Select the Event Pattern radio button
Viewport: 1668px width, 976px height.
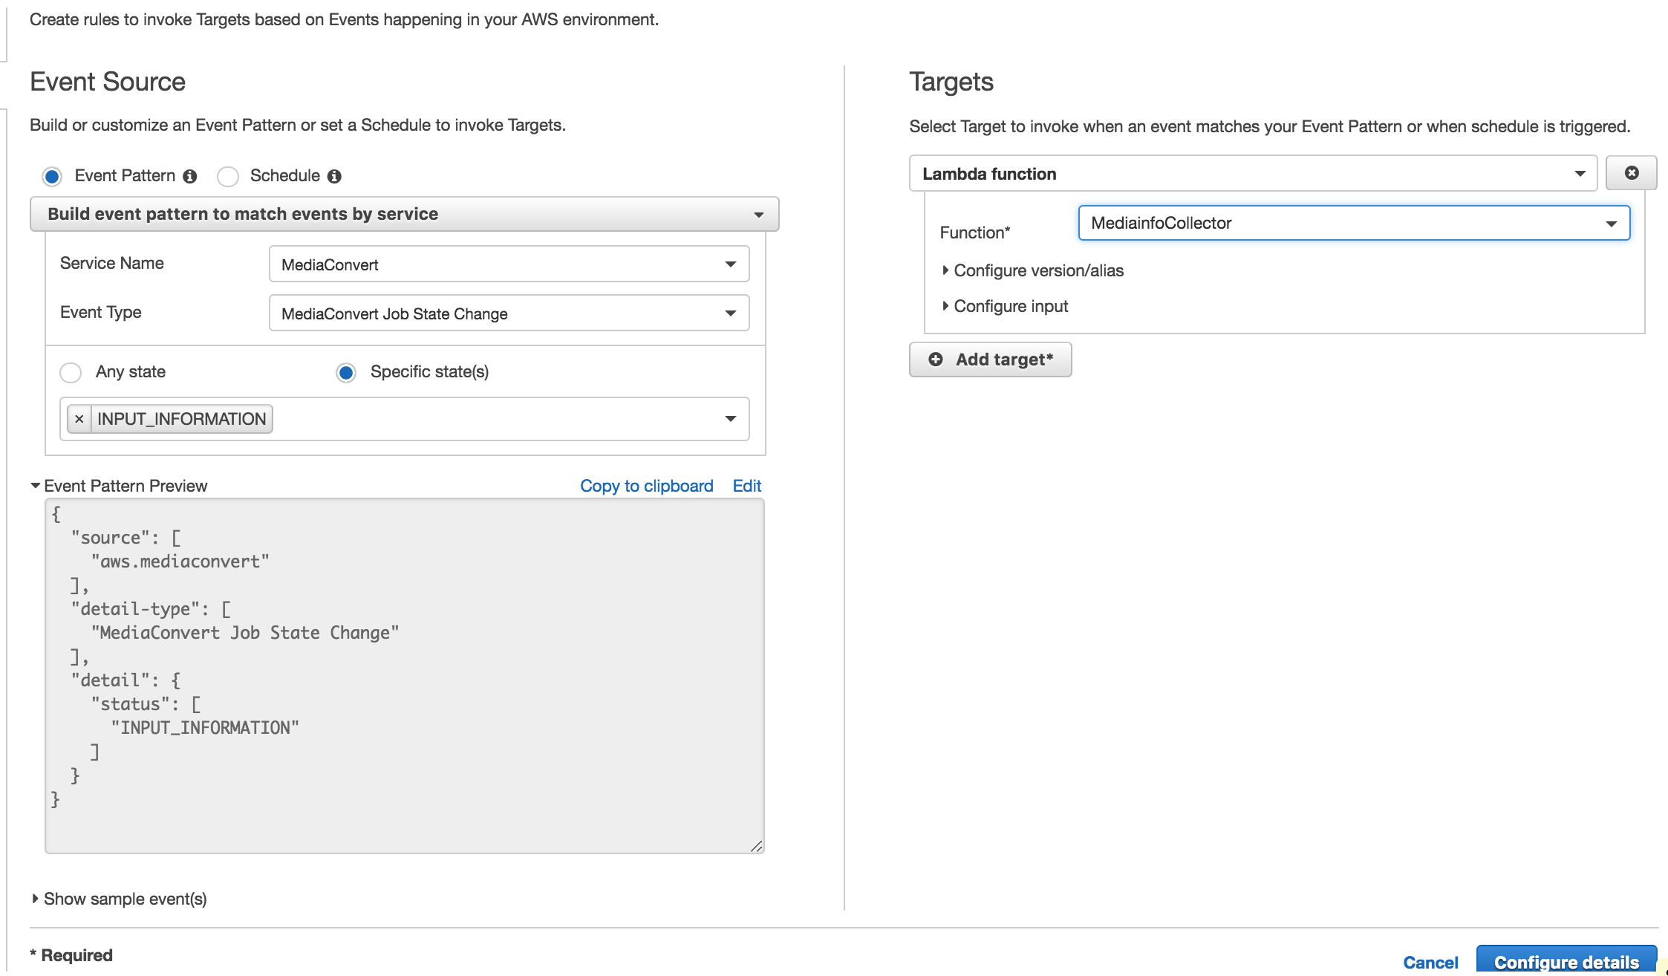pyautogui.click(x=52, y=177)
